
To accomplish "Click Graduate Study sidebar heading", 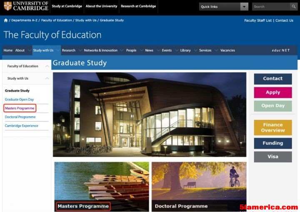I will [17, 91].
